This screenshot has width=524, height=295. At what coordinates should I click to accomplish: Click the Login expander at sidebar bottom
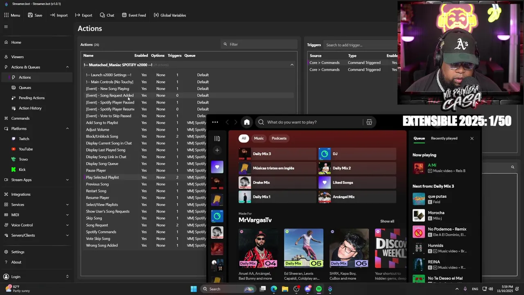click(67, 277)
